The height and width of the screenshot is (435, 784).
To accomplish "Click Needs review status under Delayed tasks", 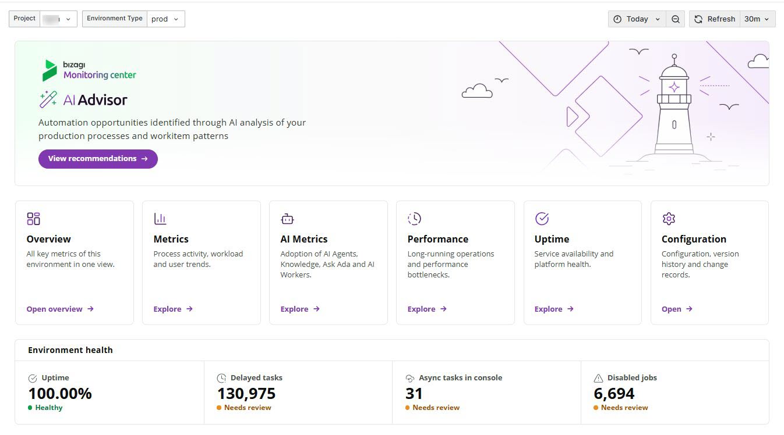I will [x=244, y=408].
